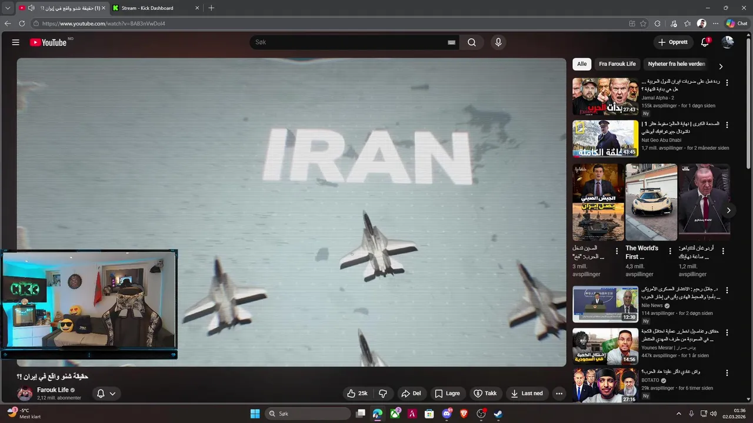Viewport: 753px width, 423px height.
Task: Open more actions ellipsis below video
Action: coord(559,394)
